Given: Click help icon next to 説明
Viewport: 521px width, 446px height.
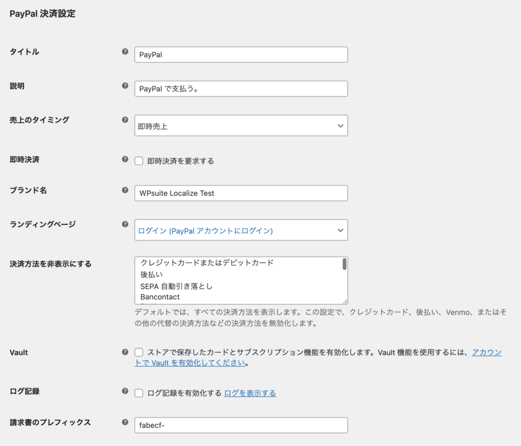Looking at the screenshot, I should [125, 86].
